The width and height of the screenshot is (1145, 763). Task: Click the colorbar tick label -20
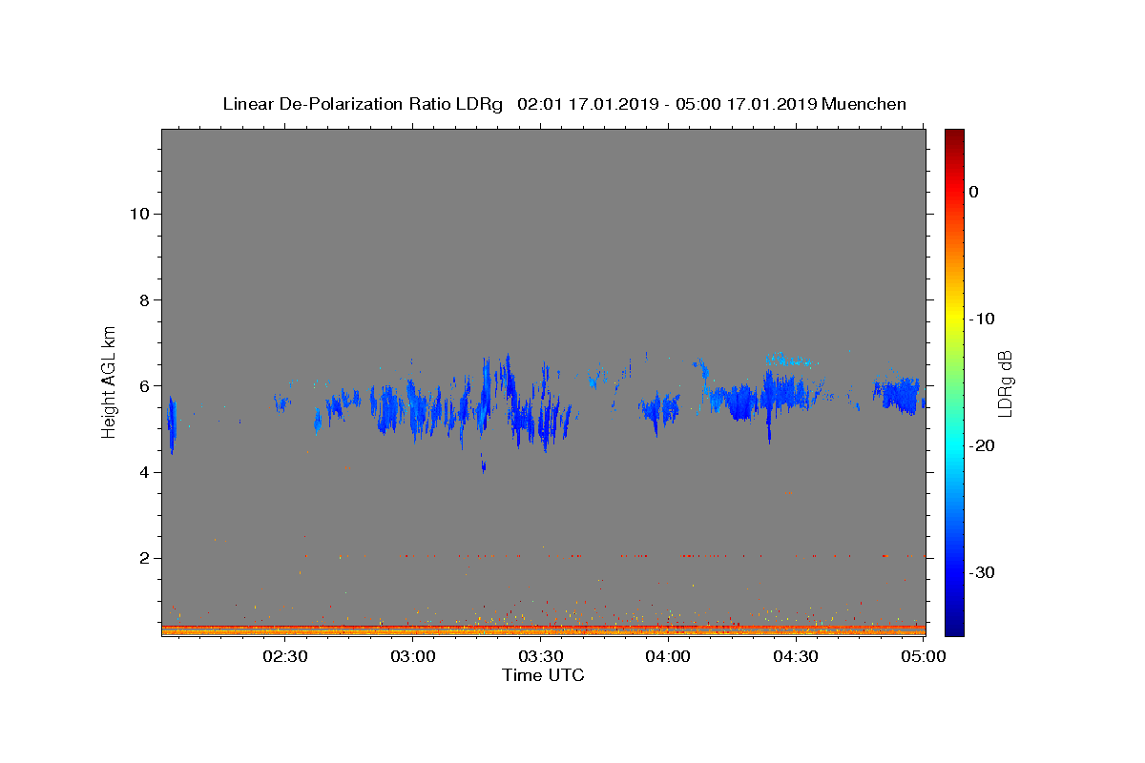pyautogui.click(x=982, y=445)
